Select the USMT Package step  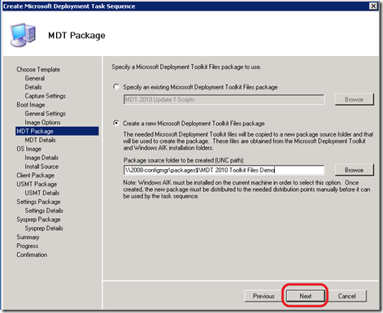tap(37, 184)
